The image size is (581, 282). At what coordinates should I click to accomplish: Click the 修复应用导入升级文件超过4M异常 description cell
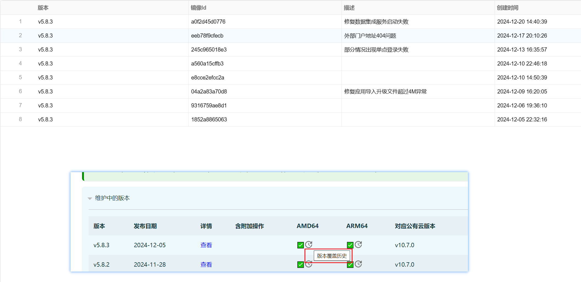click(x=385, y=92)
